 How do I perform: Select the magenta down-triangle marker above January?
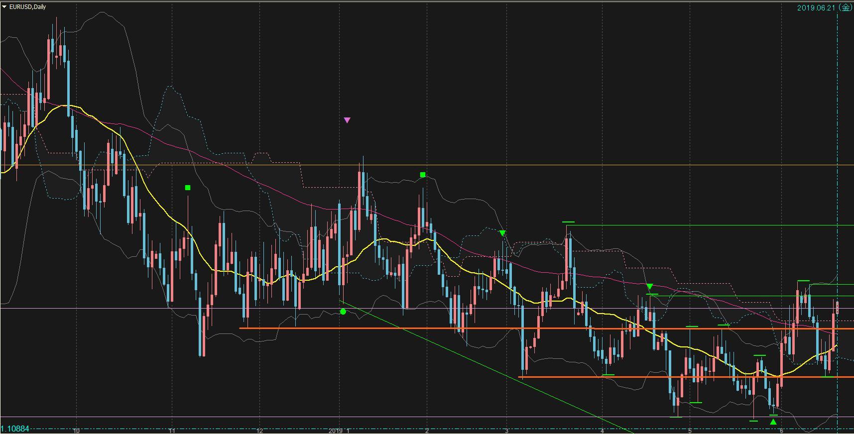(347, 120)
